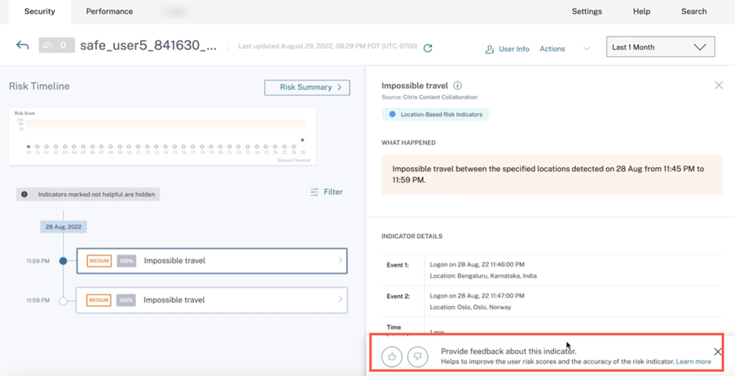Click the User Info person icon
Screen dimensions: 735x376
(x=490, y=49)
